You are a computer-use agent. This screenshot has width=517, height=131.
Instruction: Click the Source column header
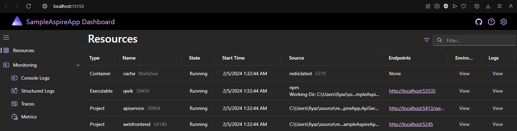[296, 58]
